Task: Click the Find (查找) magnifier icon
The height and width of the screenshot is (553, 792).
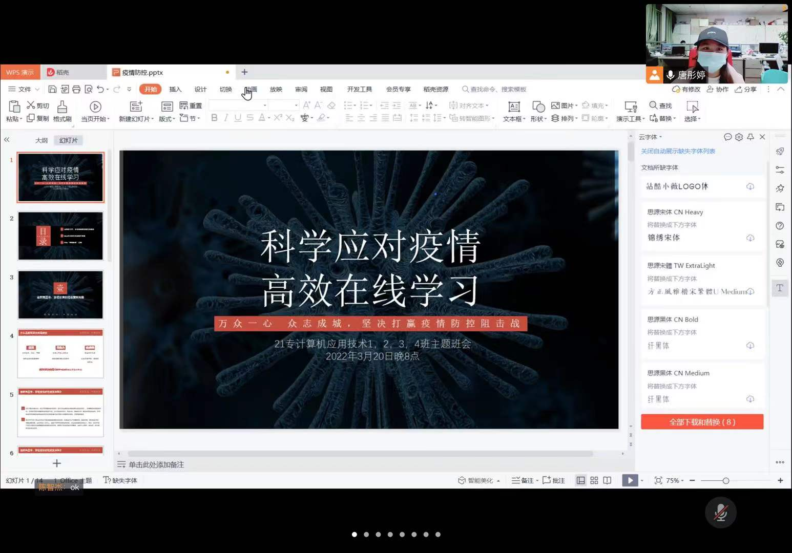Action: (653, 105)
